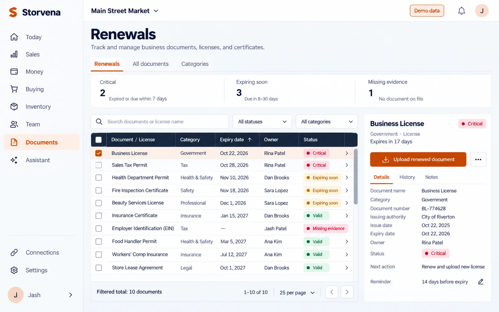This screenshot has width=499, height=312.
Task: Open the History tab in details panel
Action: pos(407,177)
